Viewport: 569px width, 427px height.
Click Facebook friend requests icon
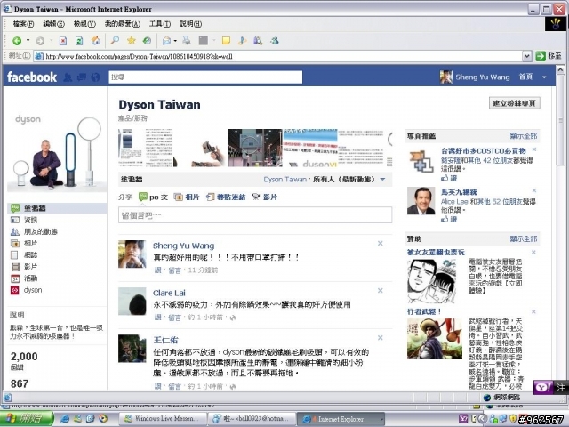pos(68,77)
